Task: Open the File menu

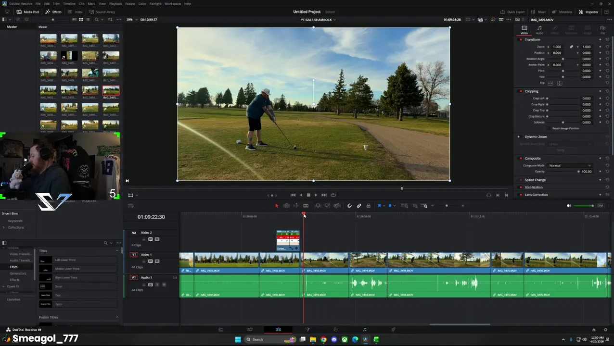Action: [x=38, y=4]
